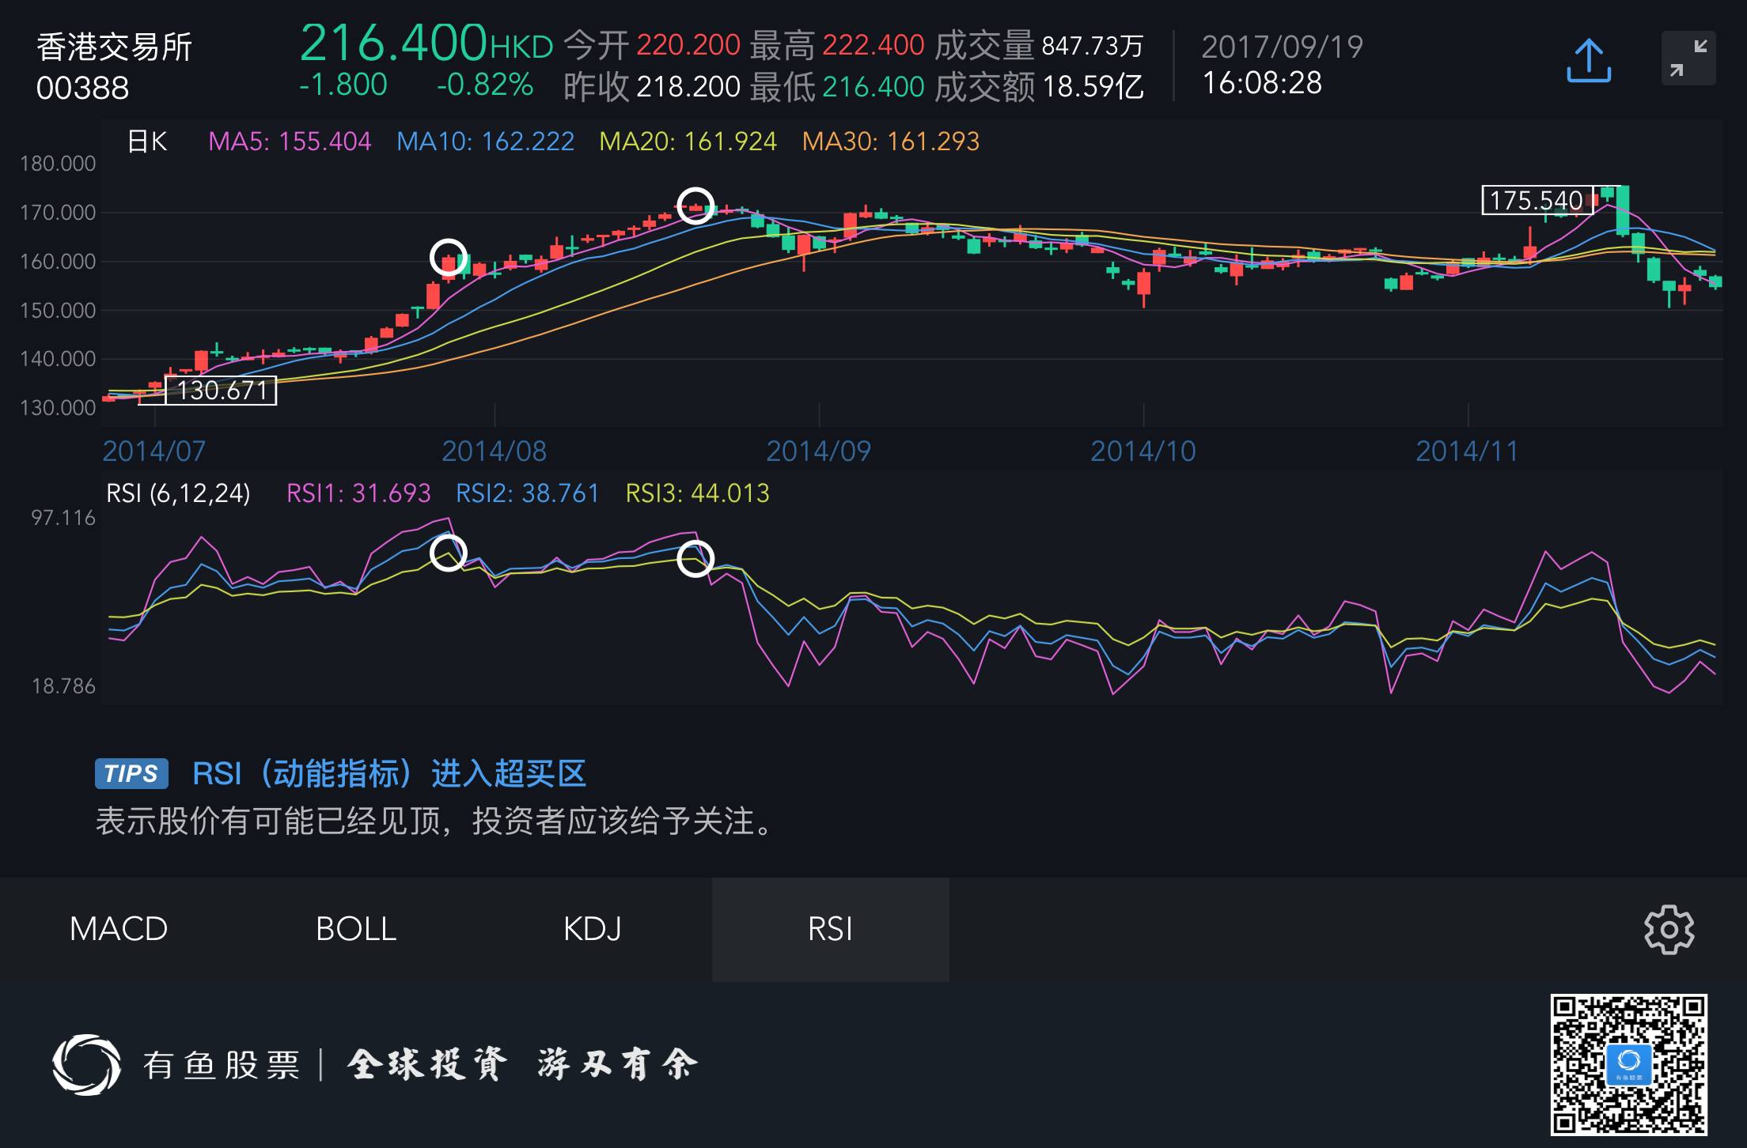
Task: Click the 18.786 RSI axis value
Action: (x=63, y=686)
